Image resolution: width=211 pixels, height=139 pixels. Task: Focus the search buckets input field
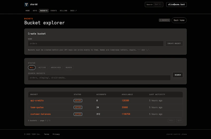[x=99, y=78]
